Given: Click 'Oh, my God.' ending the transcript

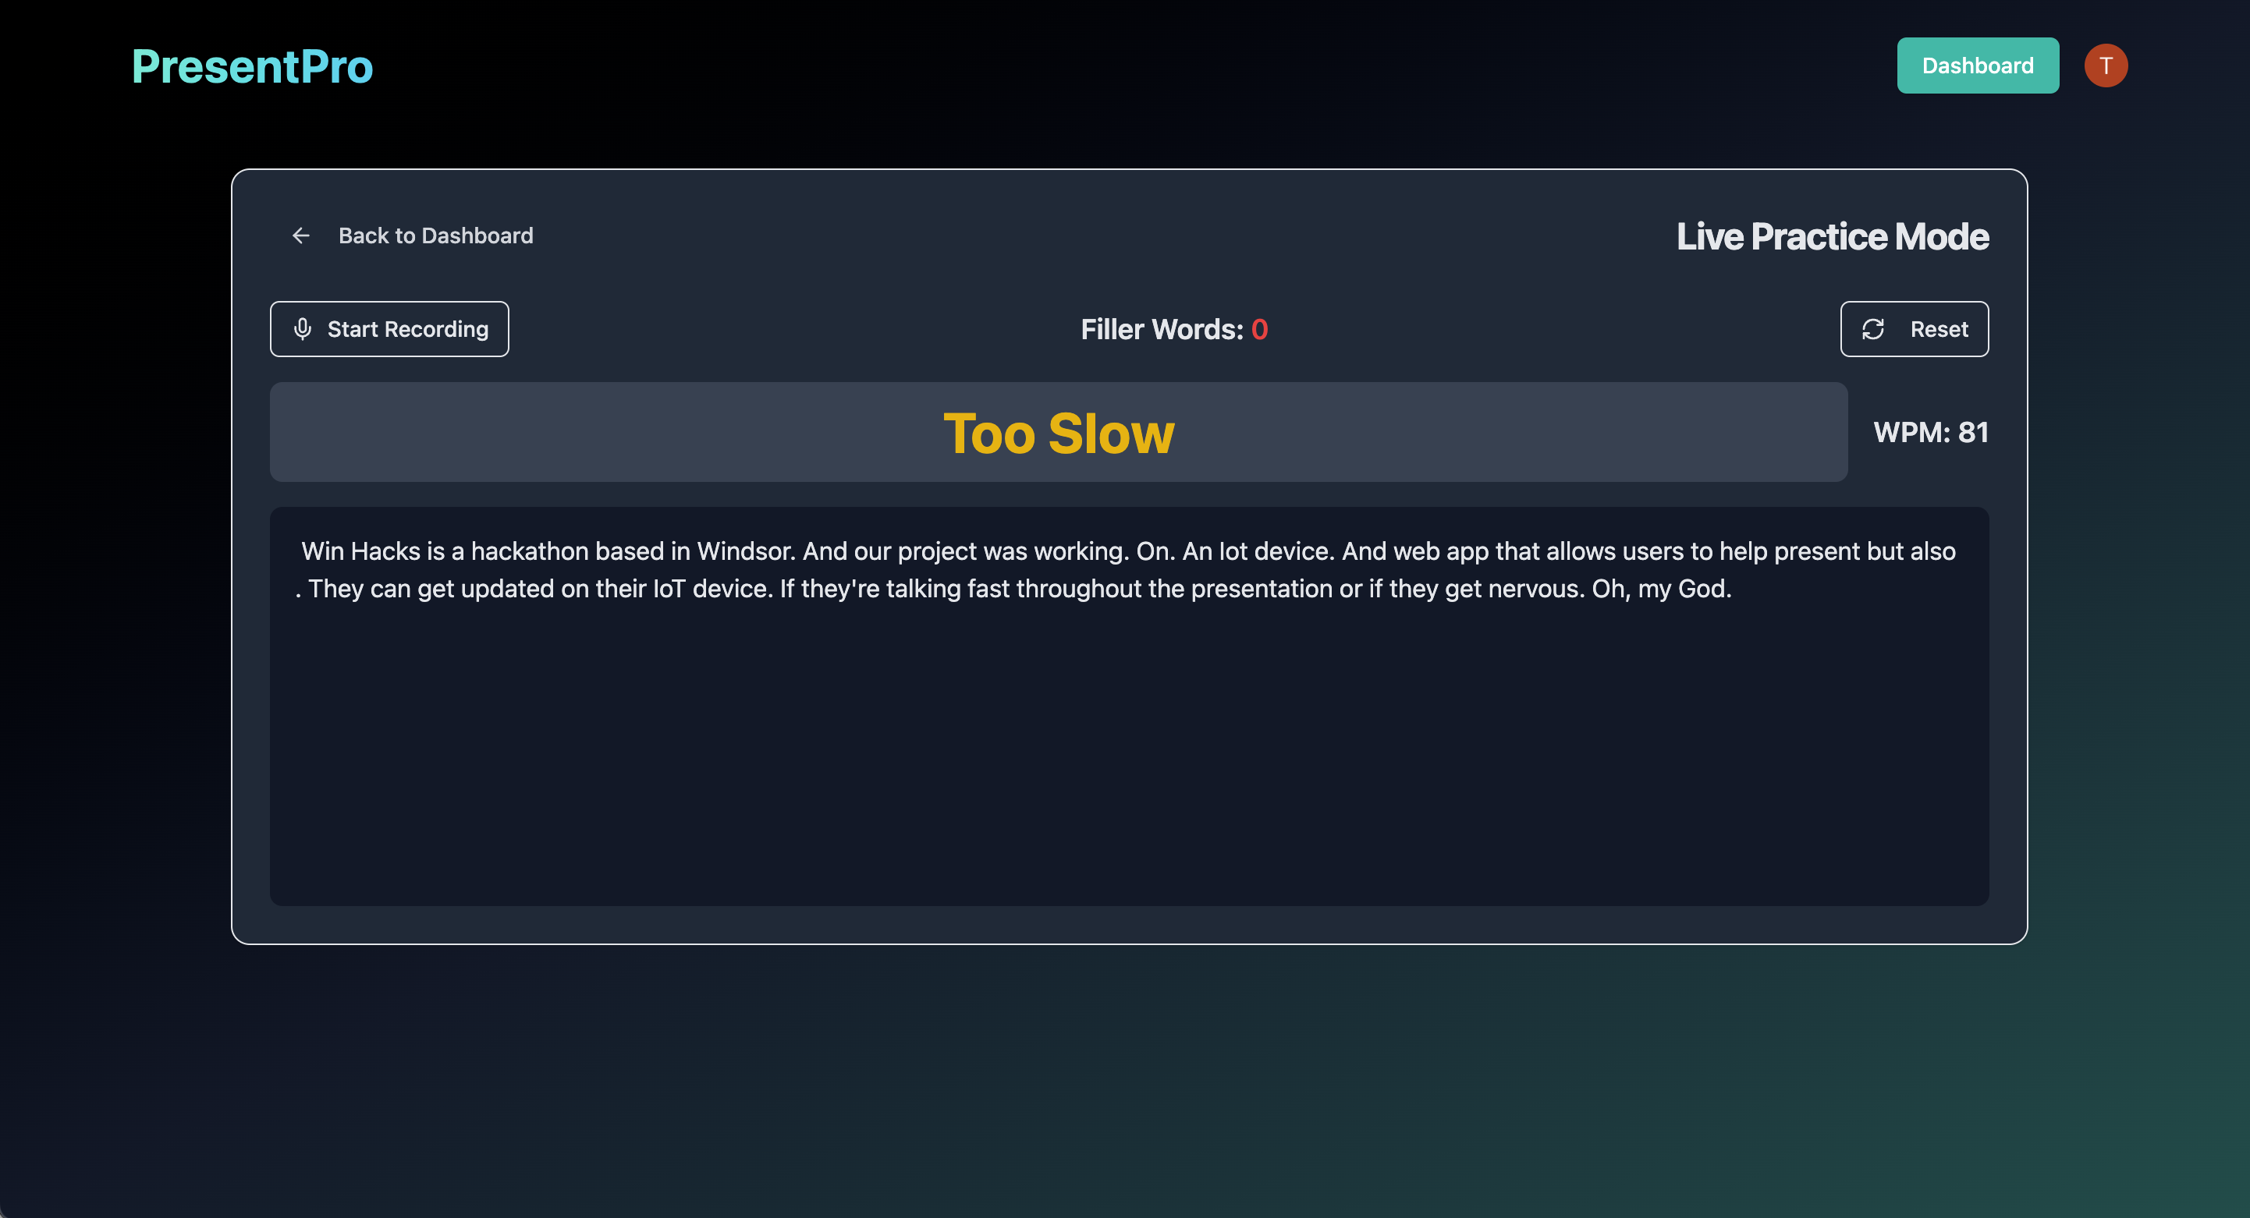Looking at the screenshot, I should coord(1660,589).
